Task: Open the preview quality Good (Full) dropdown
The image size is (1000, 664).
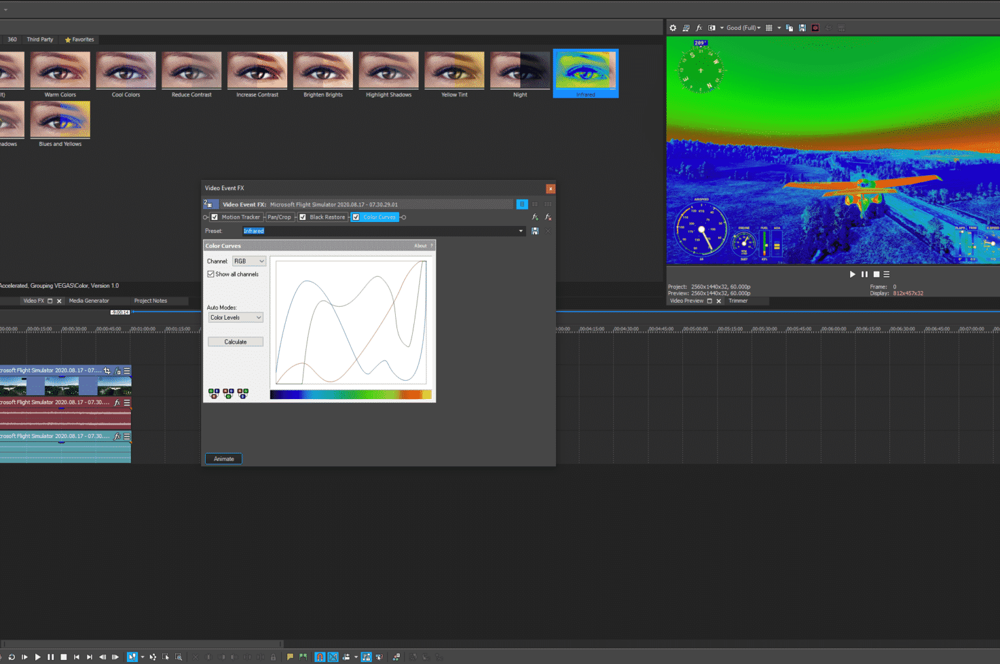Action: 743,28
